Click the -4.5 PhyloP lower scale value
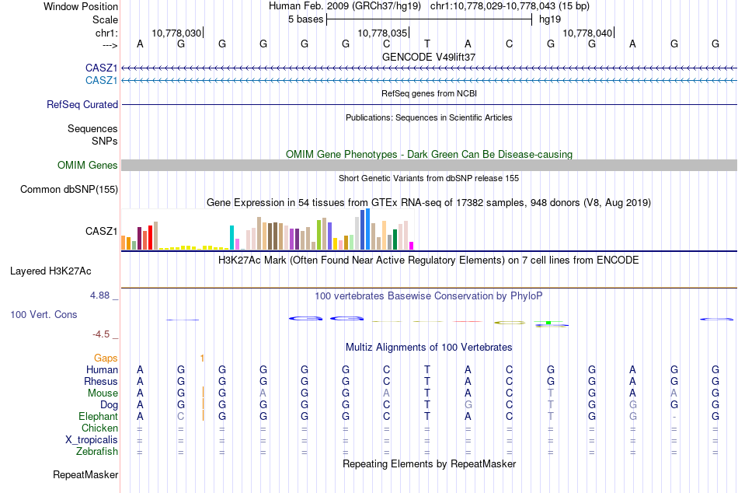This screenshot has height=493, width=738. pos(101,334)
